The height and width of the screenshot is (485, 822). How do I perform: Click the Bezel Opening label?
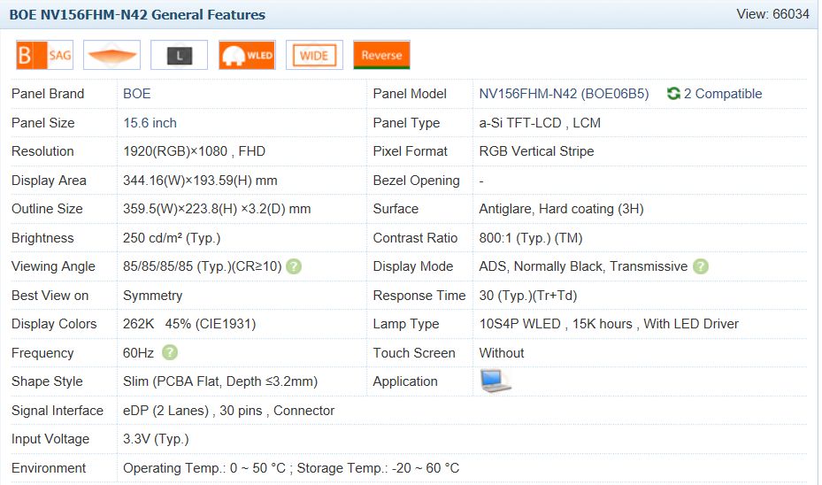coord(416,181)
